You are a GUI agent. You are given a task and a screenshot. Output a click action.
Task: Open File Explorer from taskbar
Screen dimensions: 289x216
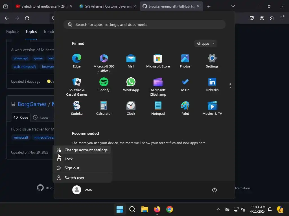[x=145, y=209]
